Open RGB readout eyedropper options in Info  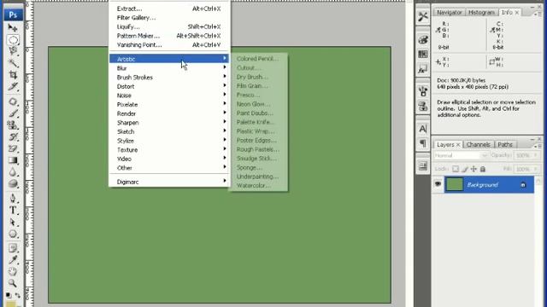click(x=438, y=31)
